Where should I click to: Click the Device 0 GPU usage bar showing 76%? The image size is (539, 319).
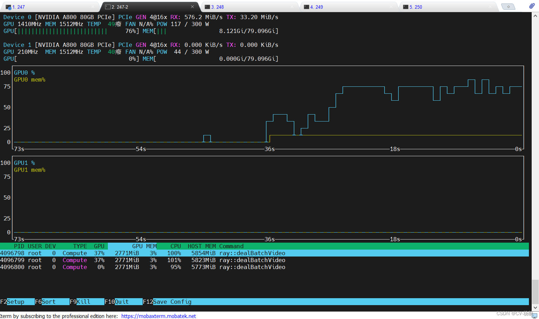click(71, 31)
